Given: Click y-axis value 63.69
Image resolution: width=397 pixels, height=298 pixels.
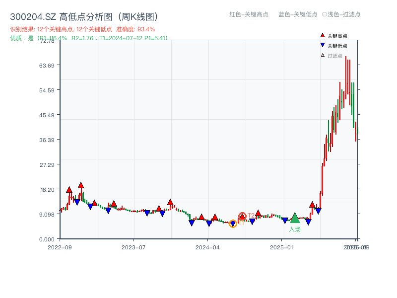Looking at the screenshot, I should [47, 66].
